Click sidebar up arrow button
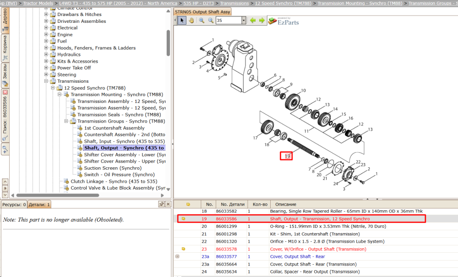 (x=5, y=181)
